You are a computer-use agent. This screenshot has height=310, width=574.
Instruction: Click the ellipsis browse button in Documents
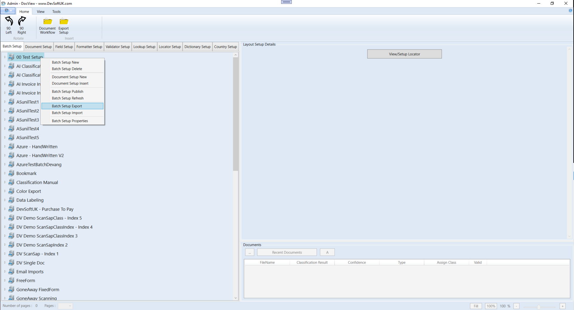(250, 252)
